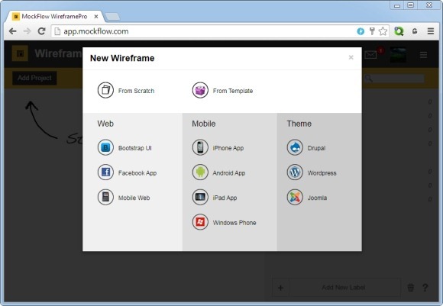Click the key icon in address bar
Image resolution: width=443 pixels, height=306 pixels.
point(372,31)
